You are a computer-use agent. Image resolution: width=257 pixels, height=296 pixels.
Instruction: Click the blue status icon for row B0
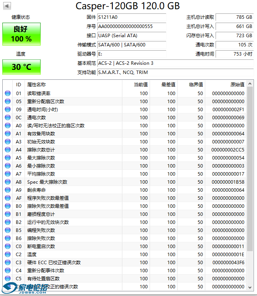8,206
